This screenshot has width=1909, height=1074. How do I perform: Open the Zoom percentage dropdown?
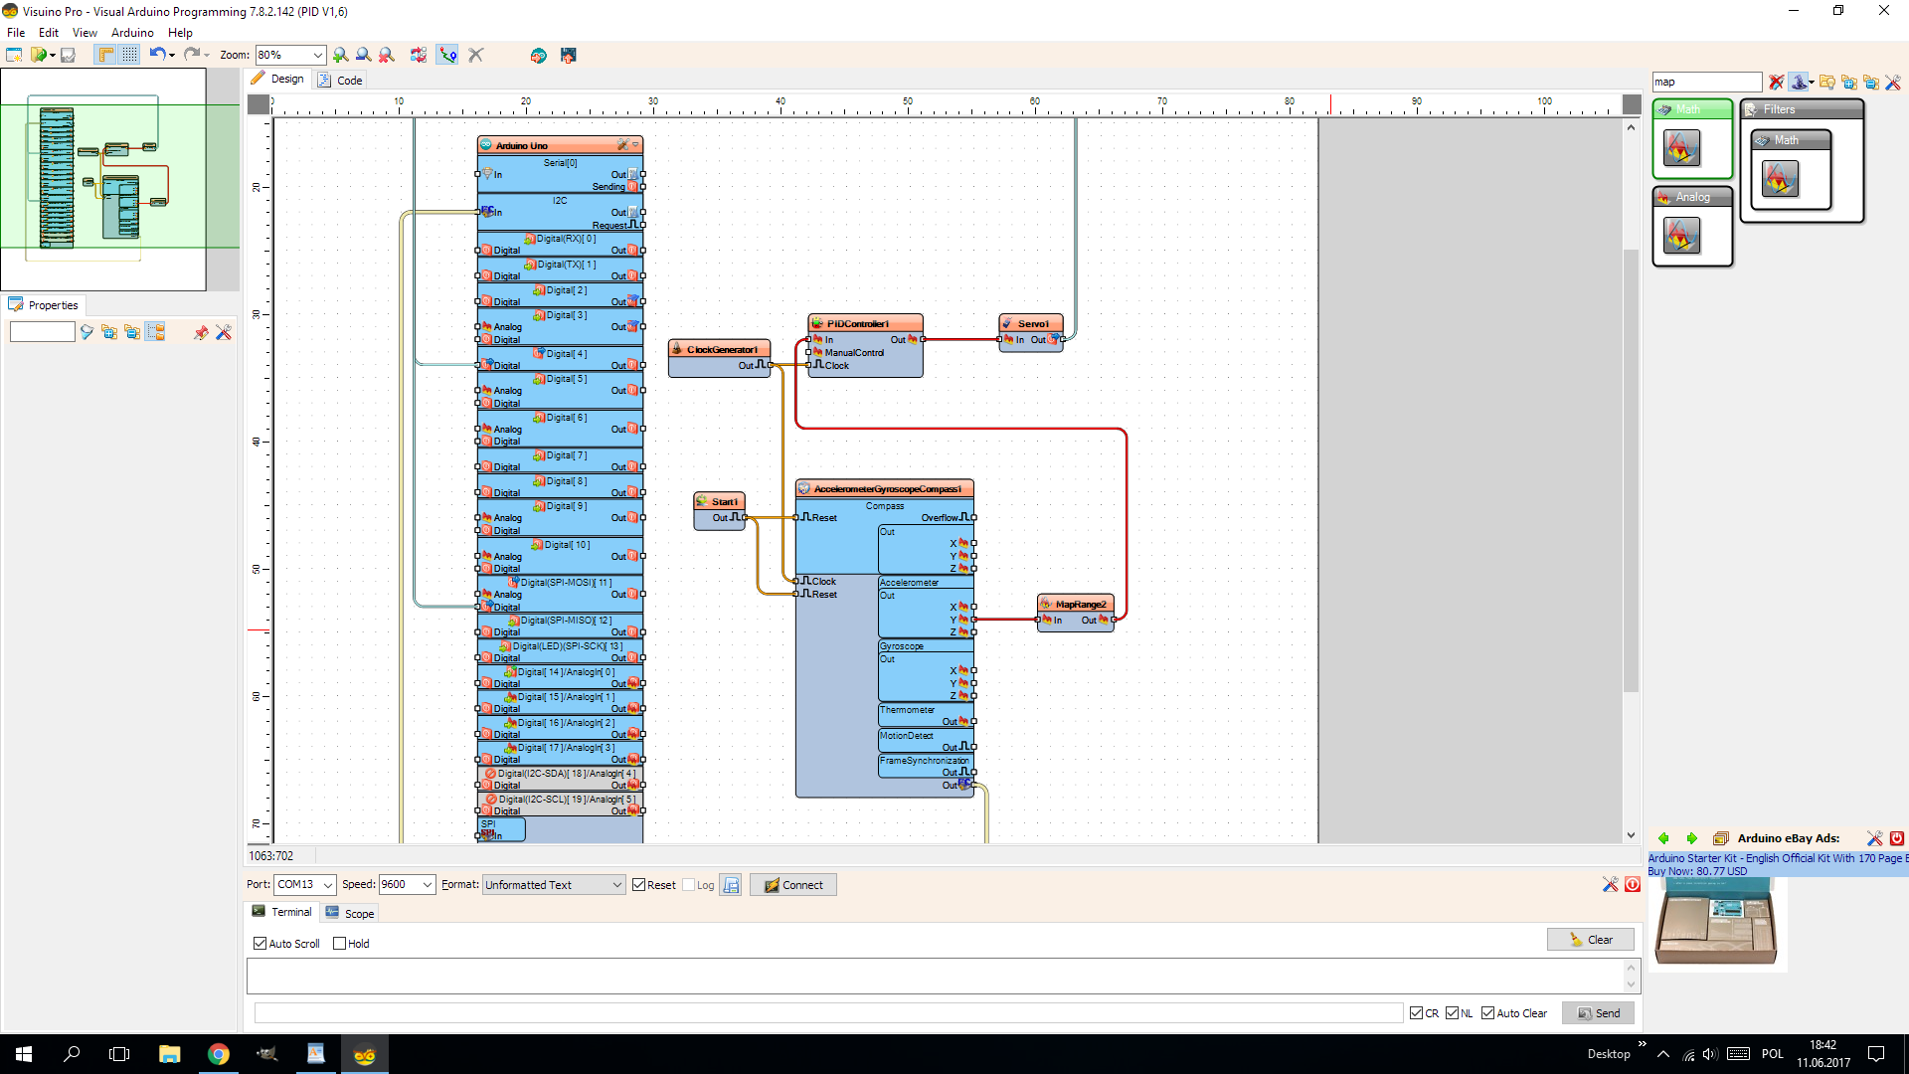coord(317,55)
